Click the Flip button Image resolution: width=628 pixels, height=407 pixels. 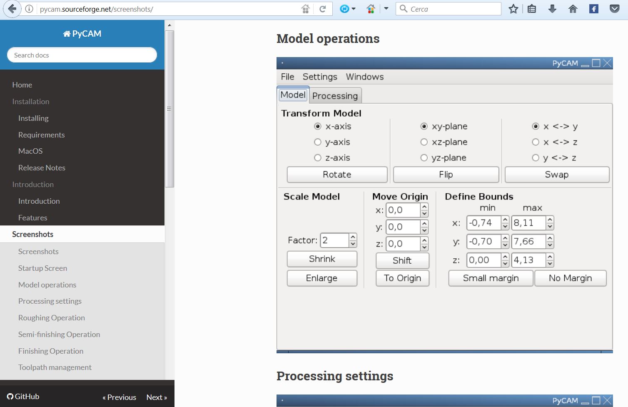(446, 175)
